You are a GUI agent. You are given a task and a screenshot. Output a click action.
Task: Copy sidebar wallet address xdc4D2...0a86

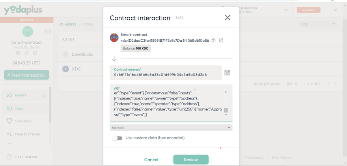click(26, 53)
